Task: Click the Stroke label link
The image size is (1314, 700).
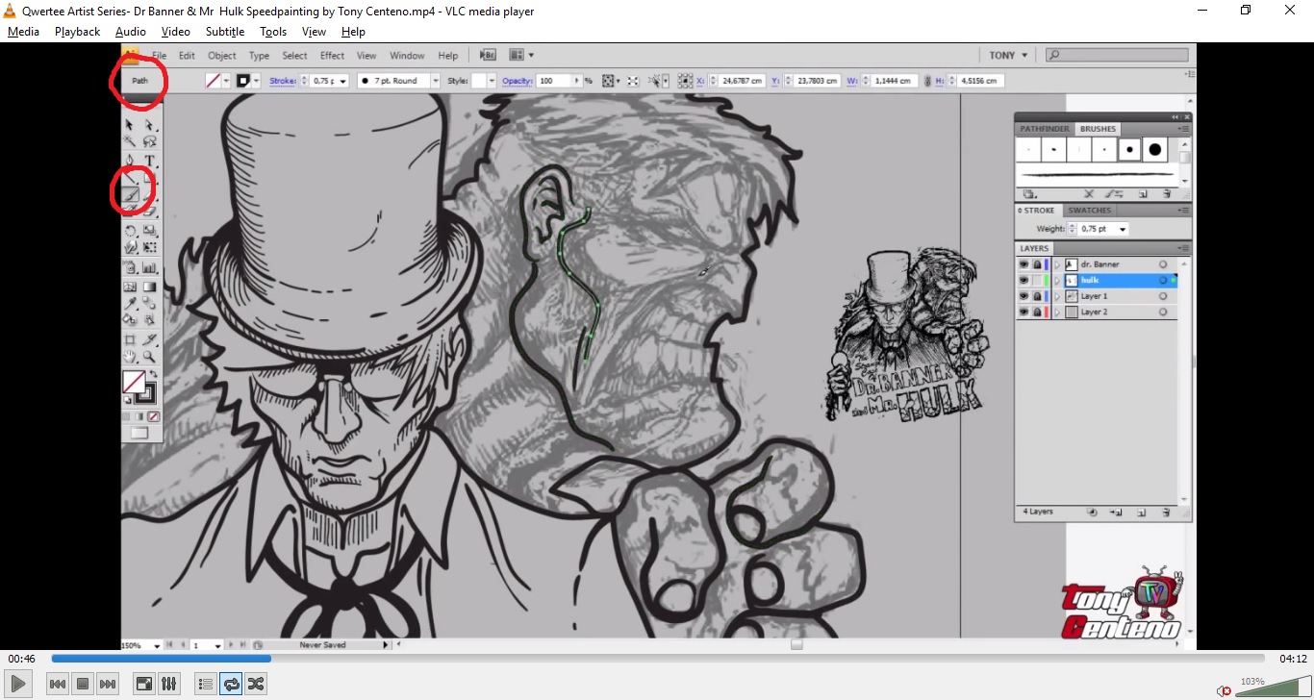Action: point(283,81)
